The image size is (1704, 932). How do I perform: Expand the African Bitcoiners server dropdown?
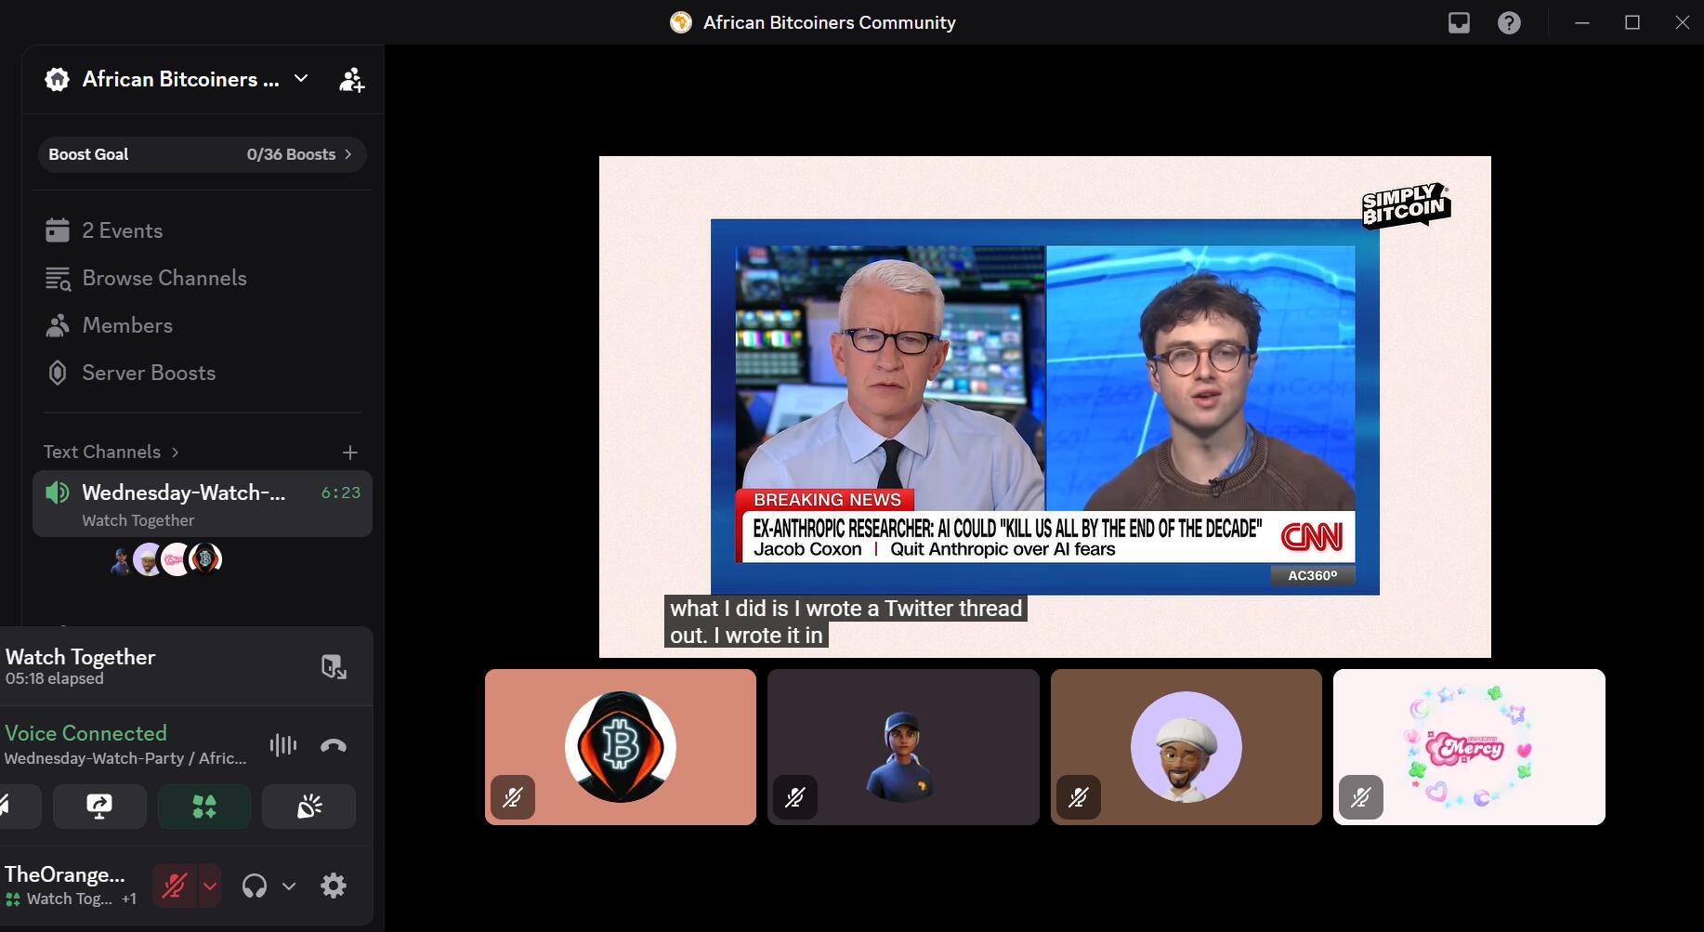(x=301, y=79)
